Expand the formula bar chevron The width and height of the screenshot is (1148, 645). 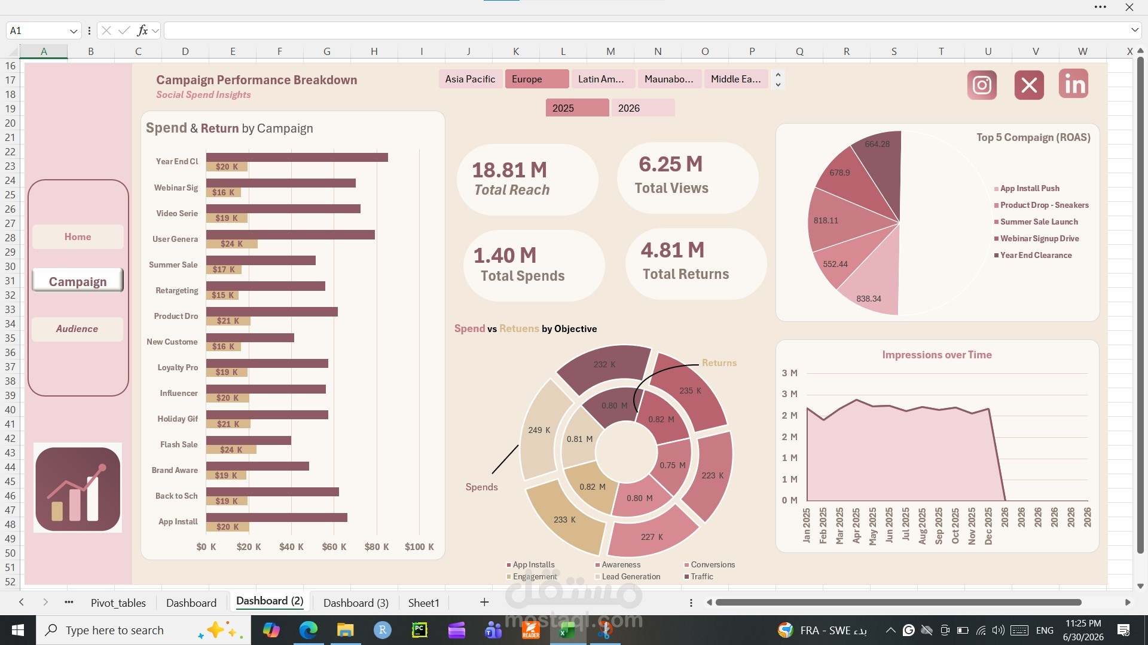(x=1134, y=30)
